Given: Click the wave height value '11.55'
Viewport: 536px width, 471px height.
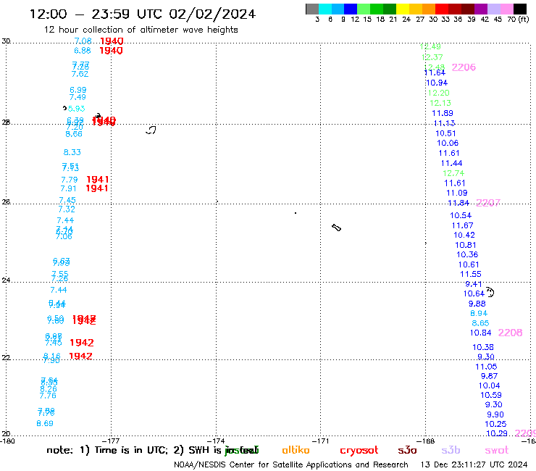Looking at the screenshot, I should (x=470, y=275).
